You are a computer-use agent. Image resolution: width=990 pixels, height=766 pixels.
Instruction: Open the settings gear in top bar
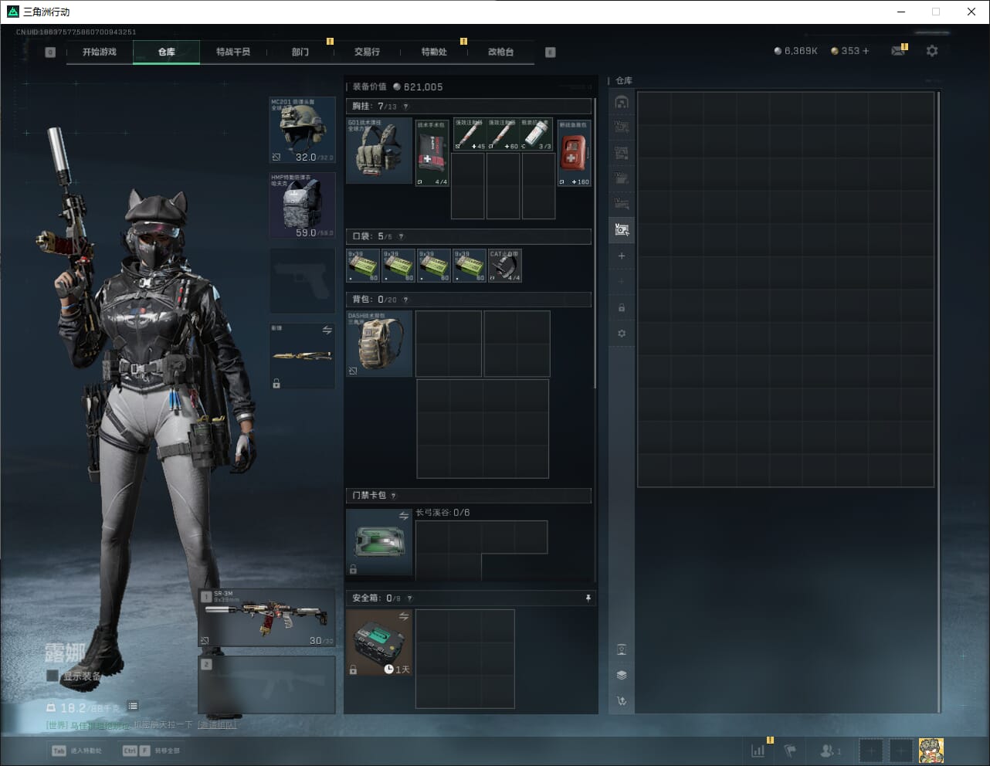click(x=932, y=51)
